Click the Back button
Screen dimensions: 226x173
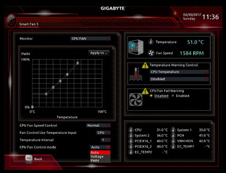[38, 159]
